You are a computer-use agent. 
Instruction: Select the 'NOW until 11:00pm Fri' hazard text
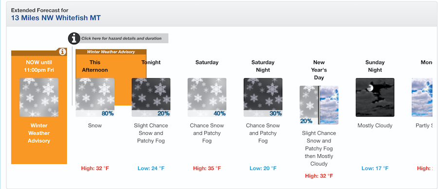point(39,66)
